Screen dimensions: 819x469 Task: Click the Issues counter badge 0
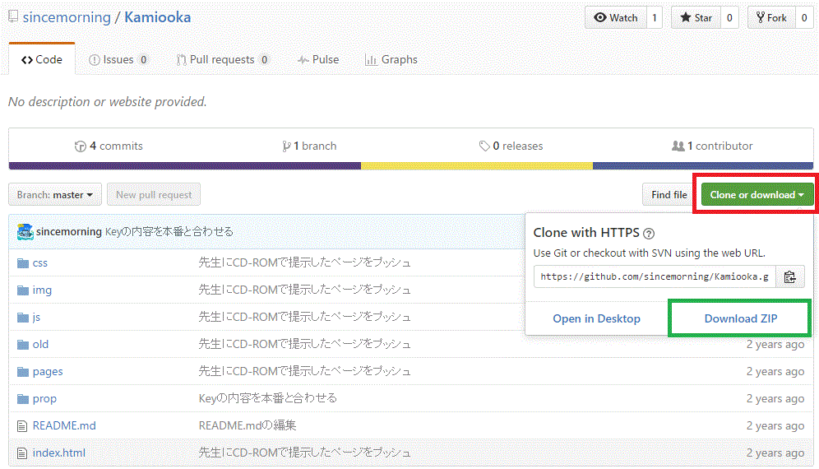coord(144,59)
